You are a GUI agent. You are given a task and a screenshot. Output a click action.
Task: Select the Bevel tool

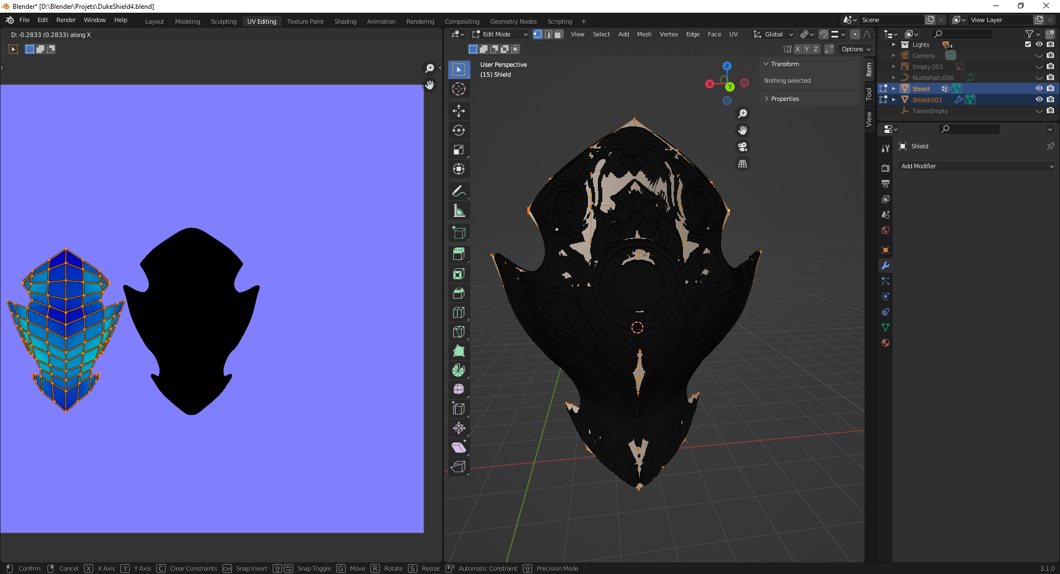459,293
